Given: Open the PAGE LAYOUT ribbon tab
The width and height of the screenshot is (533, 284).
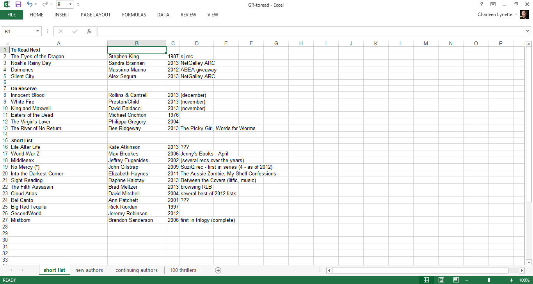Looking at the screenshot, I should click(96, 15).
